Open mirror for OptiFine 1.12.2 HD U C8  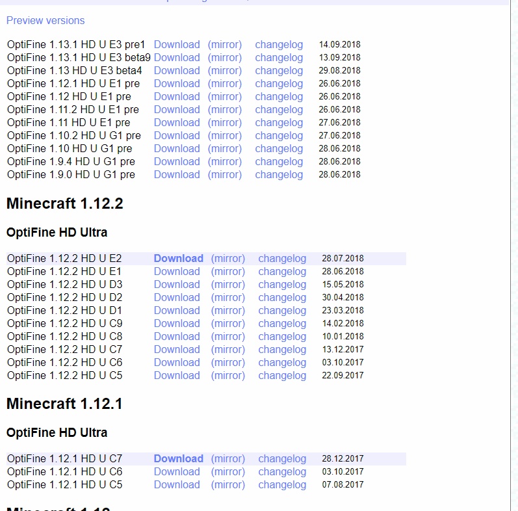[228, 337]
